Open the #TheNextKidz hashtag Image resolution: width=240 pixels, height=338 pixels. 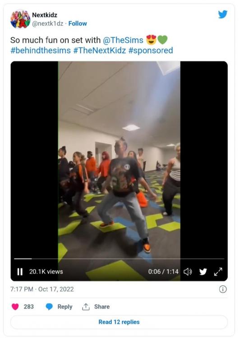click(100, 50)
